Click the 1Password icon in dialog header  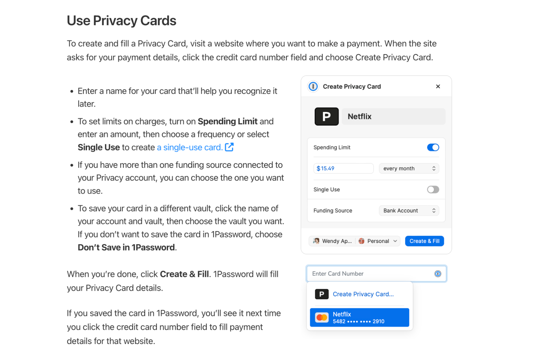[x=313, y=86]
